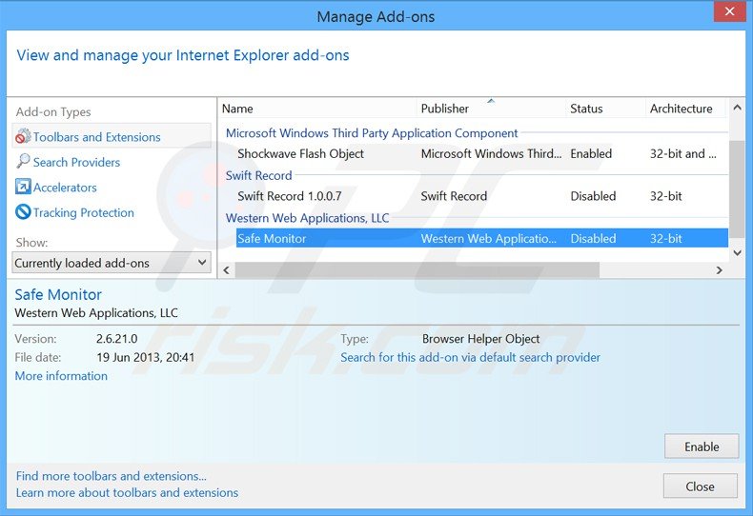
Task: Open the More information link
Action: tap(61, 376)
